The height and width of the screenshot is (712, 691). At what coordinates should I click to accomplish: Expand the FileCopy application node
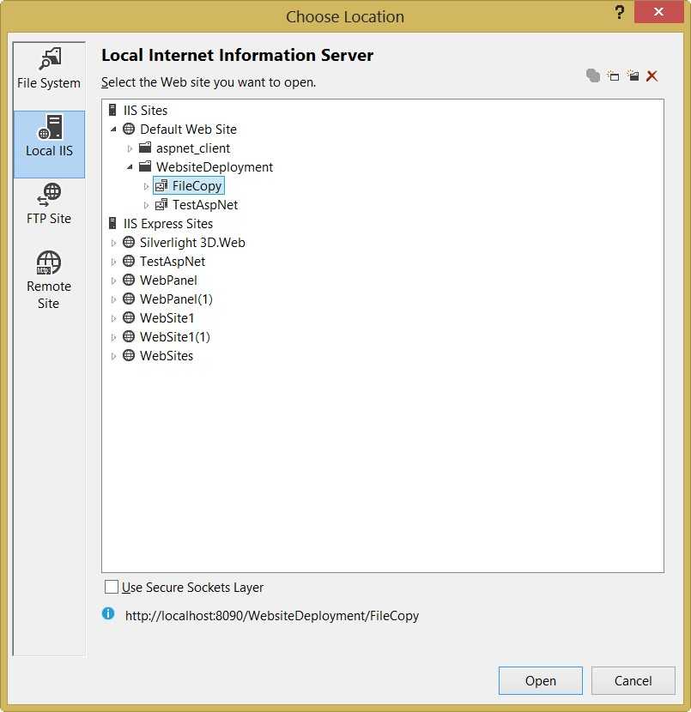coord(146,186)
